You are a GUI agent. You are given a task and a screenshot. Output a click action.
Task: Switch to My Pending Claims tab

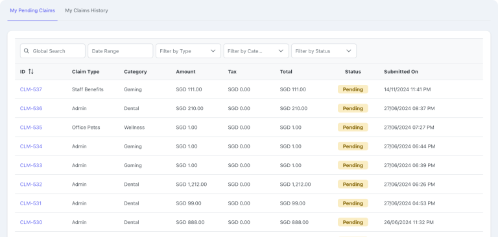pyautogui.click(x=32, y=10)
